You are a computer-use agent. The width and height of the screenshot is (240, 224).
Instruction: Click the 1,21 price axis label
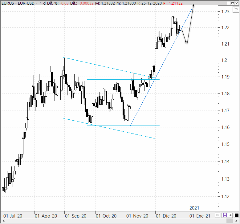click(226, 44)
